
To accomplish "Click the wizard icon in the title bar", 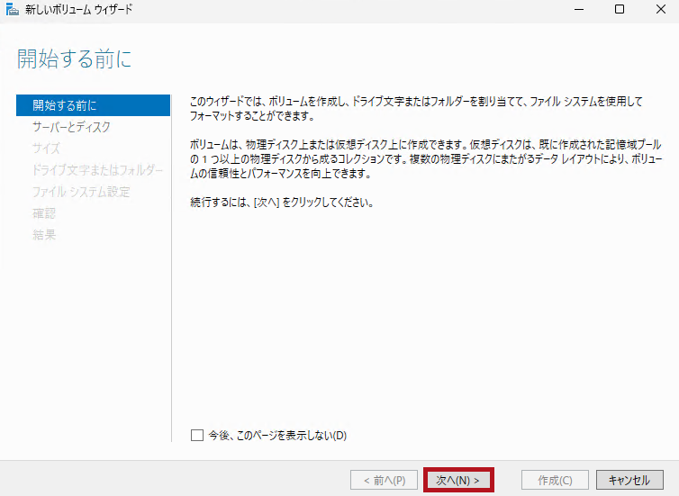I will click(12, 10).
